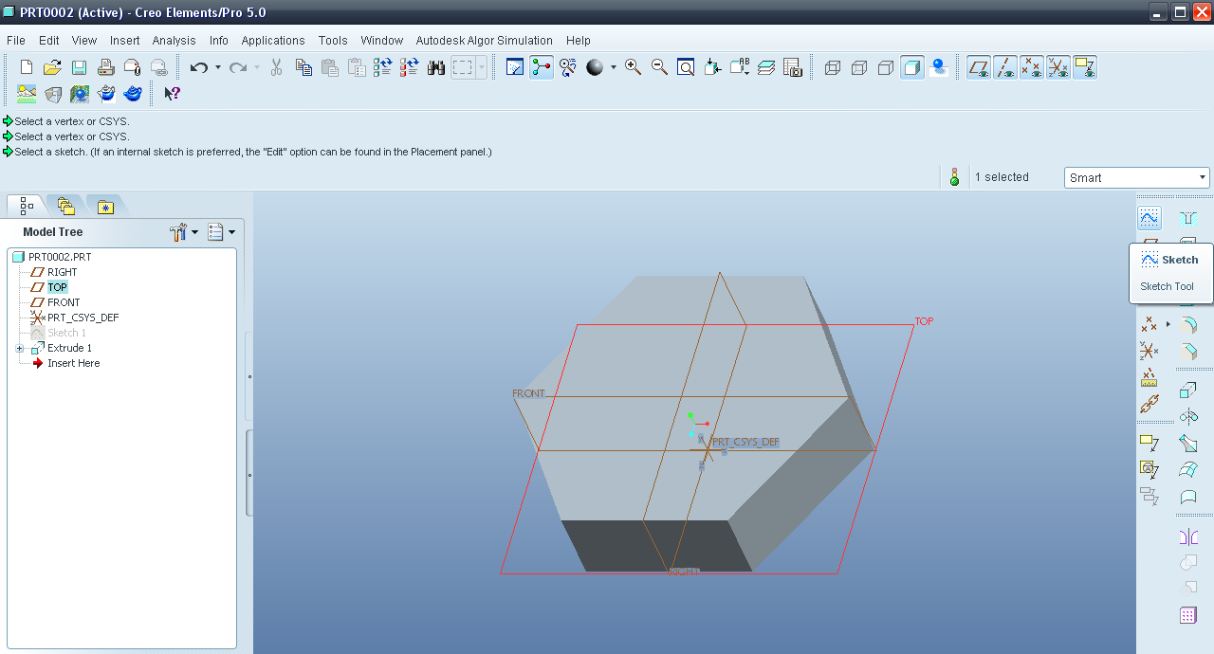This screenshot has height=654, width=1214.
Task: Click the Reorient view icon
Action: 713,67
